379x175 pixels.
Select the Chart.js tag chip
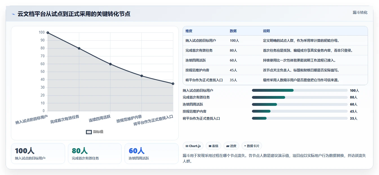[x=193, y=146]
